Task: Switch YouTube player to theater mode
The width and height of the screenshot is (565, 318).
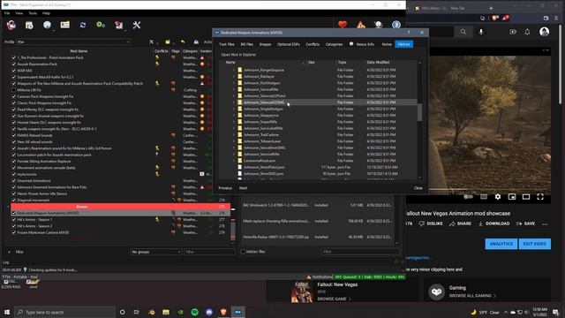Action: click(526, 196)
